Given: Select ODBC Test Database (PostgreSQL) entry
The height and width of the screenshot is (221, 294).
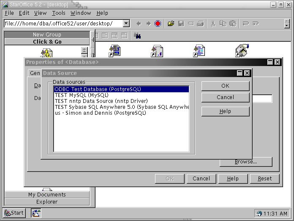Looking at the screenshot, I should click(x=122, y=89).
